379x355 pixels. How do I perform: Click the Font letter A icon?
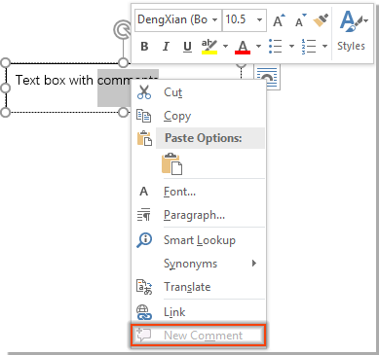(x=143, y=192)
